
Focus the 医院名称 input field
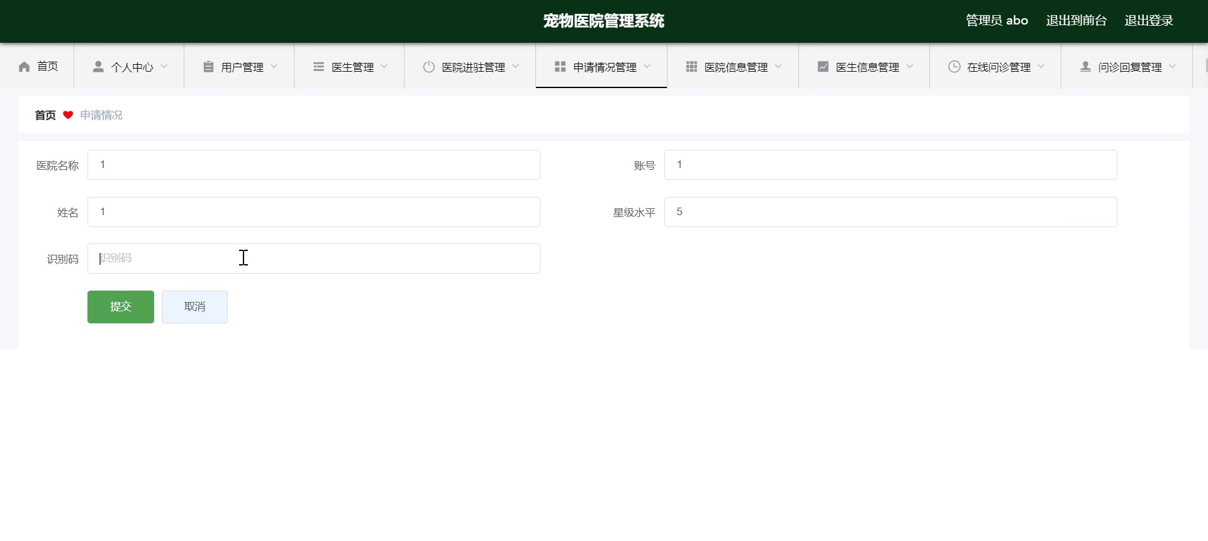click(x=314, y=165)
